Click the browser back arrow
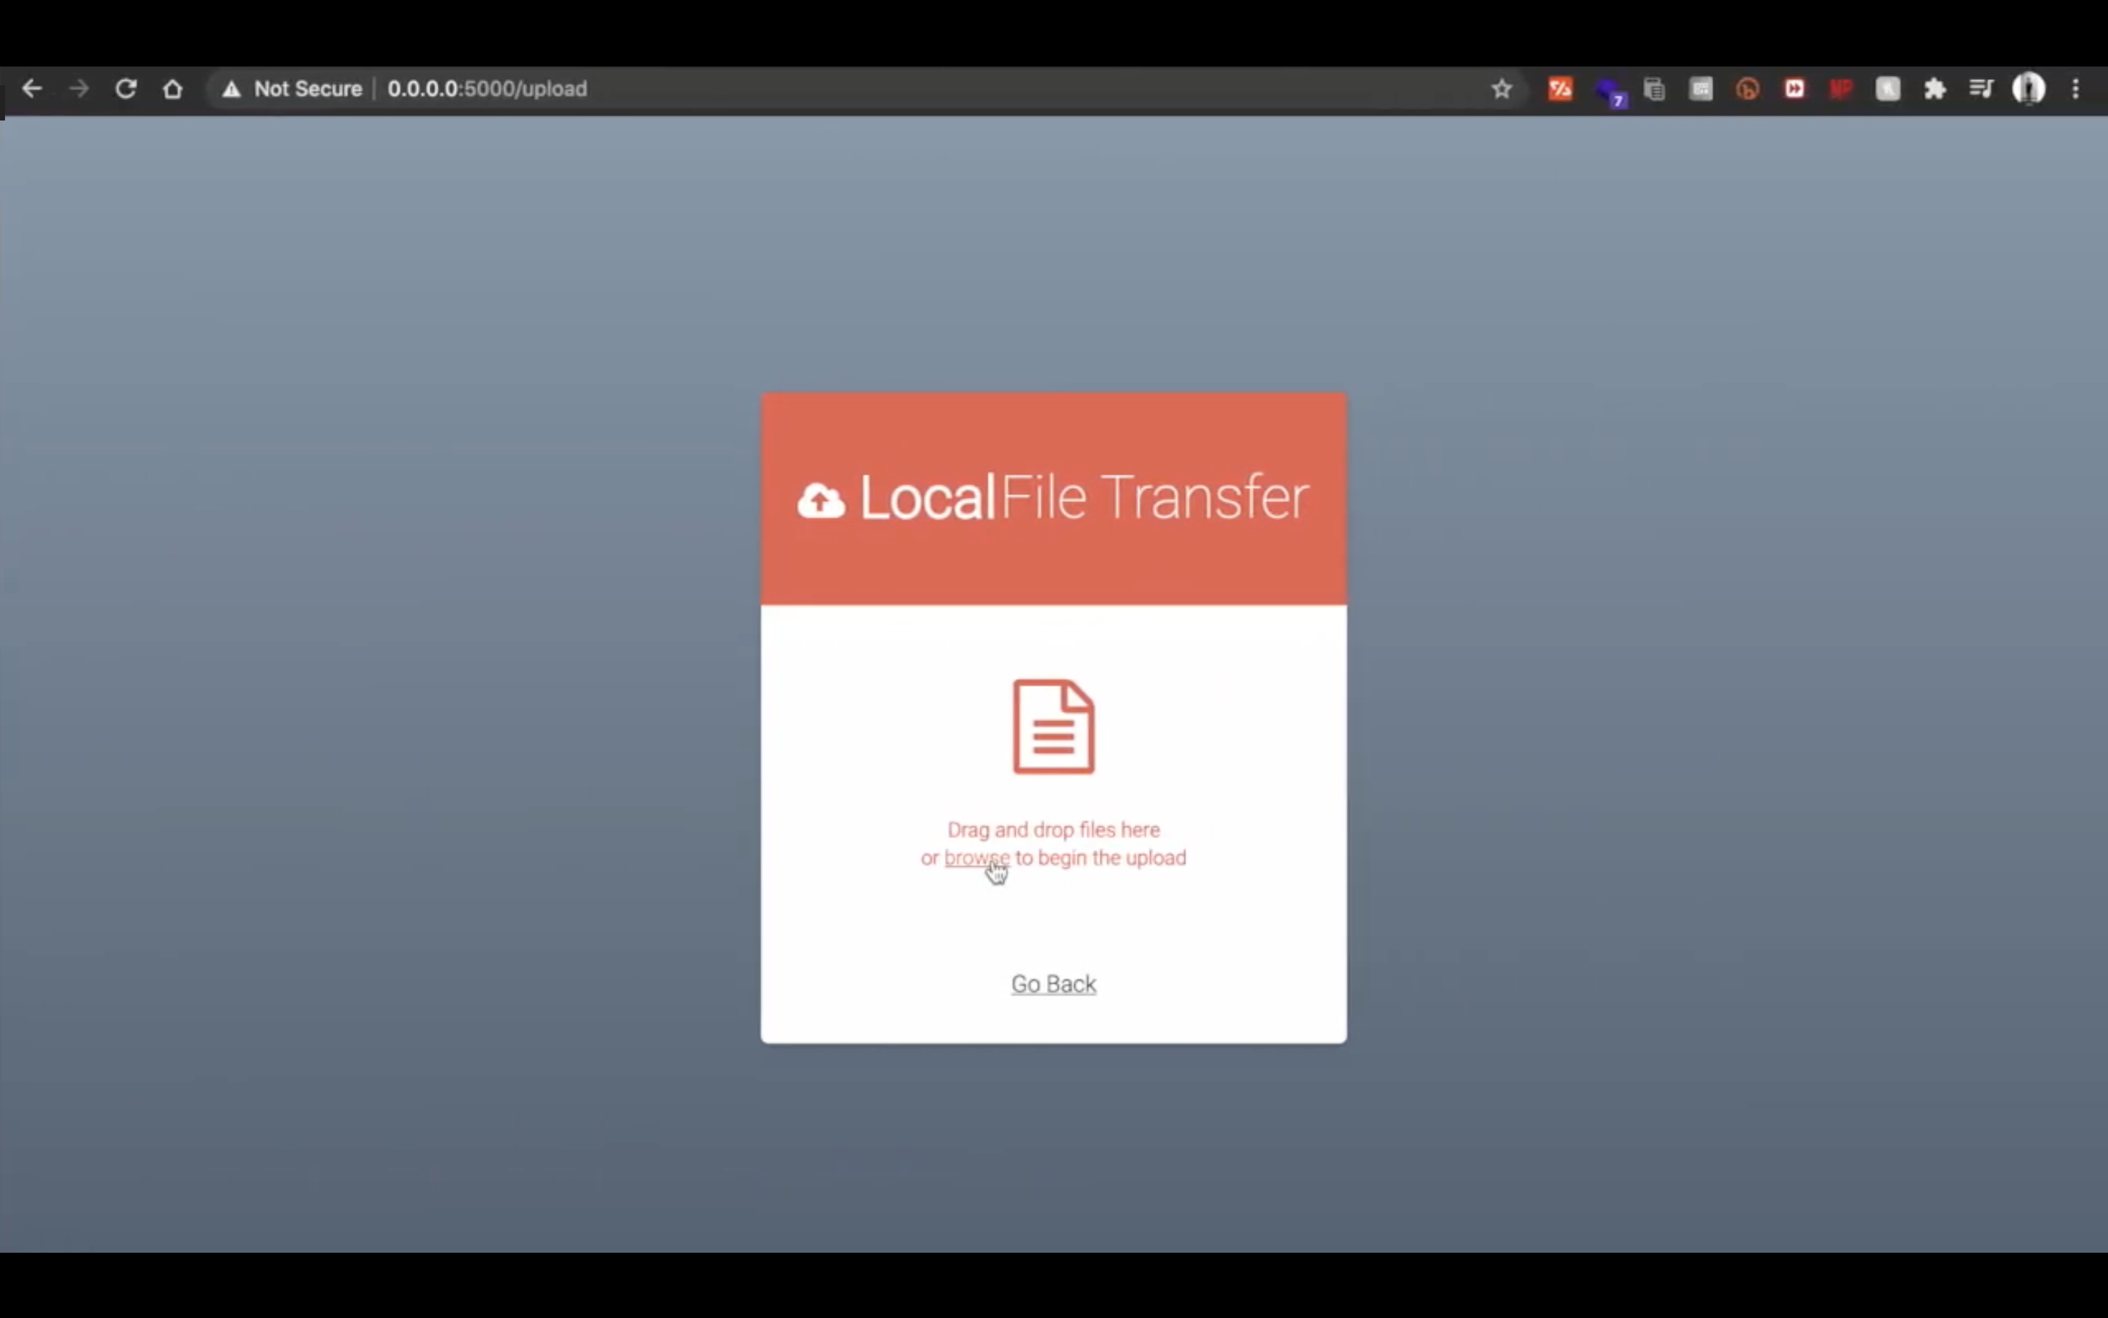 click(x=32, y=89)
